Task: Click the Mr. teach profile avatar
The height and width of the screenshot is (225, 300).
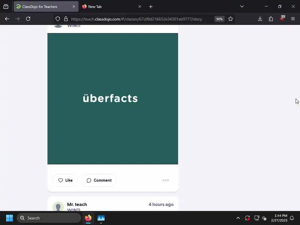Action: pyautogui.click(x=58, y=206)
